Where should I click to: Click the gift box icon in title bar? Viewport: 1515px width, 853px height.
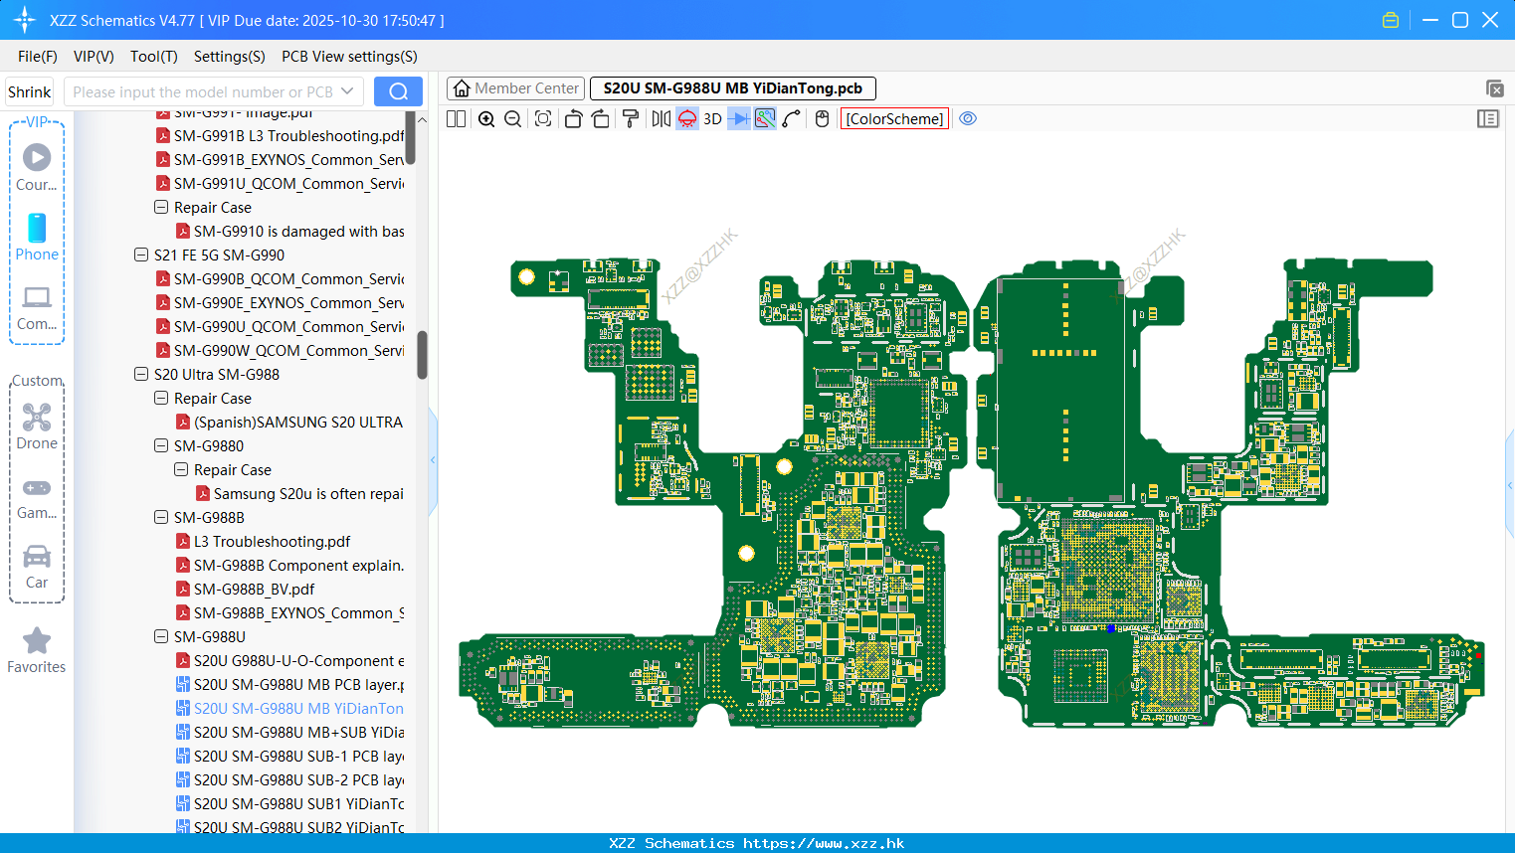[1391, 20]
